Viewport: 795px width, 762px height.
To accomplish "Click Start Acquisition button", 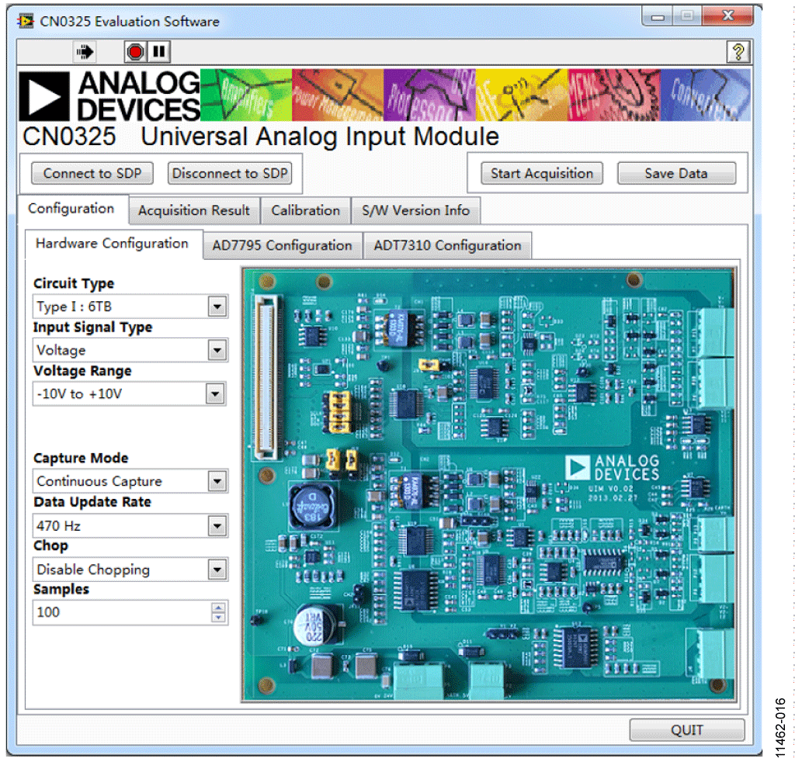I will pos(541,173).
